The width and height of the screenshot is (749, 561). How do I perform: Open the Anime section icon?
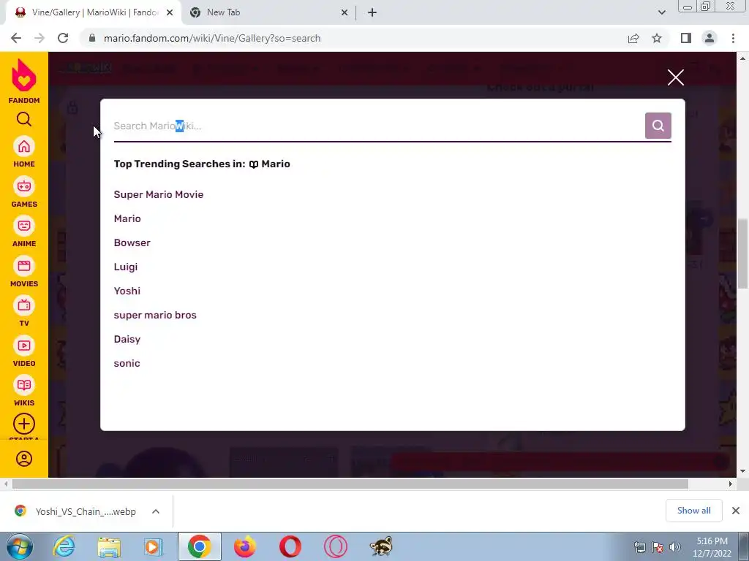tap(24, 226)
